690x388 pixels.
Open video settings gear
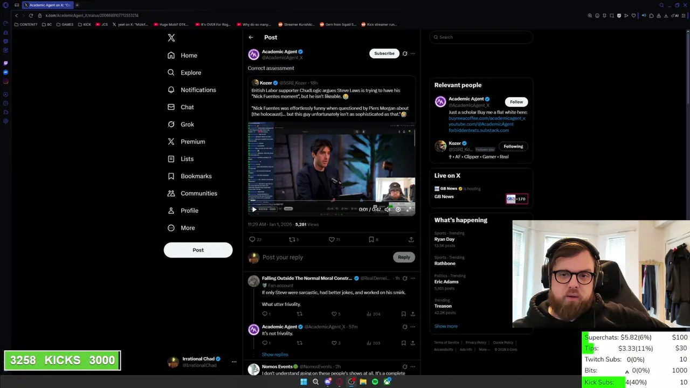click(398, 210)
